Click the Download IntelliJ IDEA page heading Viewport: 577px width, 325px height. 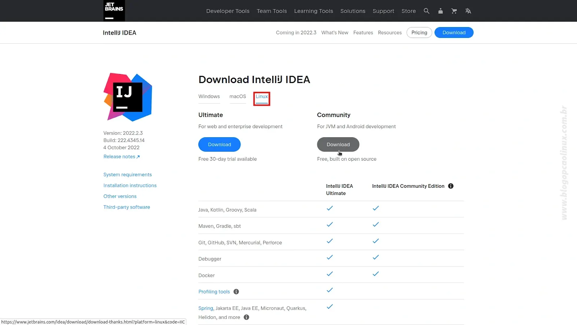[x=254, y=79]
